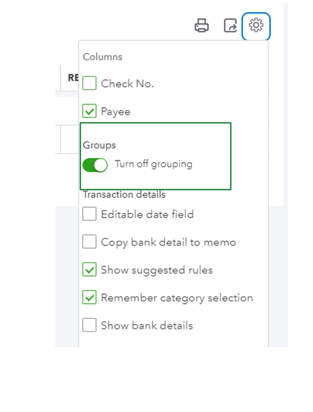Uncheck the Show suggested rules checkbox

point(90,269)
